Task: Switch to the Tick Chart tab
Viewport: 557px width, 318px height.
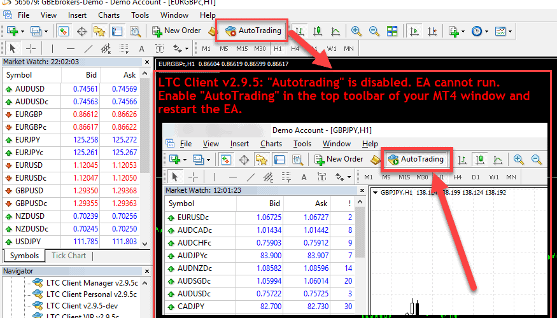Action: point(69,256)
